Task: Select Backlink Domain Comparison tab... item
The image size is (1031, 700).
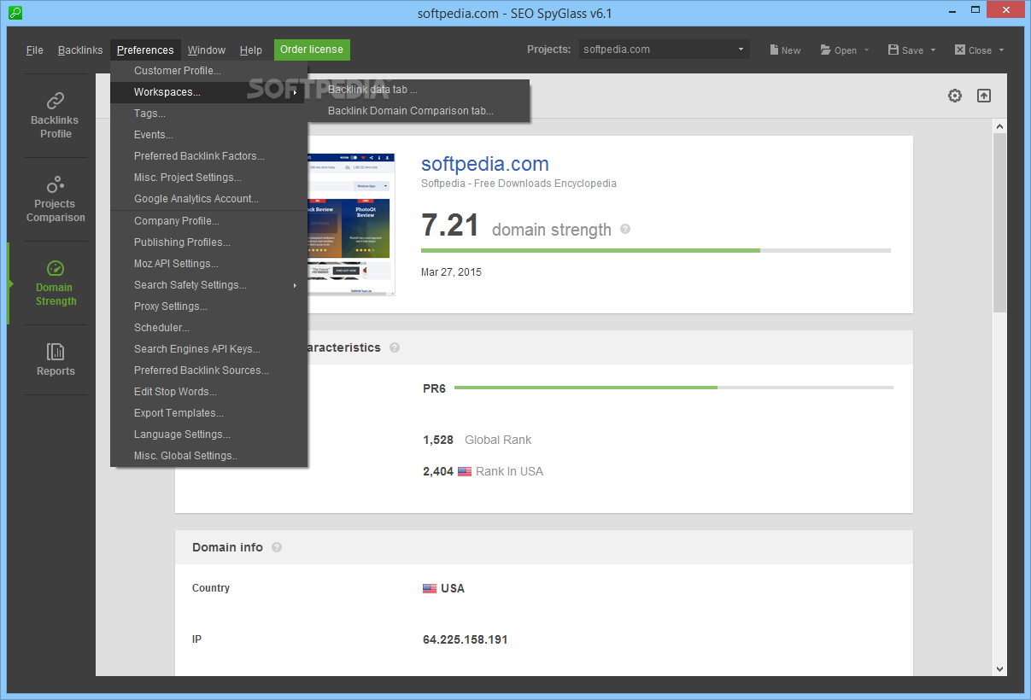Action: [x=417, y=111]
